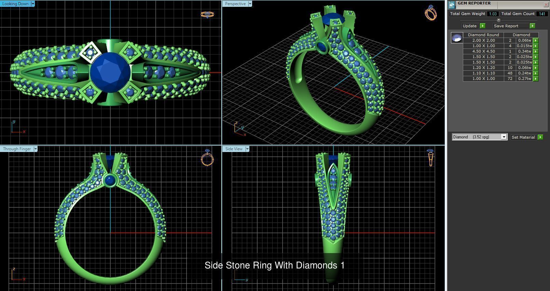This screenshot has width=550, height=291.
Task: Select the Side View viewport label
Action: click(234, 149)
